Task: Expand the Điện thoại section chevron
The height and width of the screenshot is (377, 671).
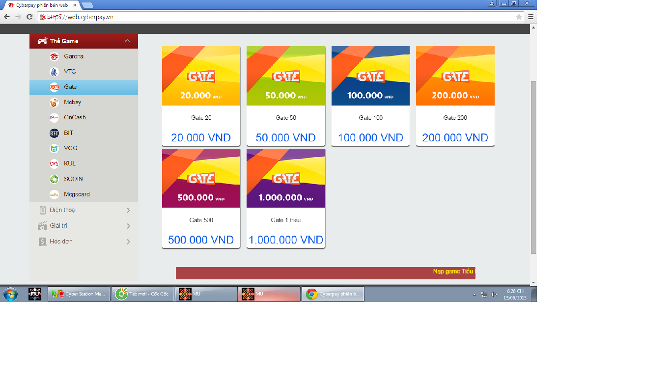Action: [128, 210]
